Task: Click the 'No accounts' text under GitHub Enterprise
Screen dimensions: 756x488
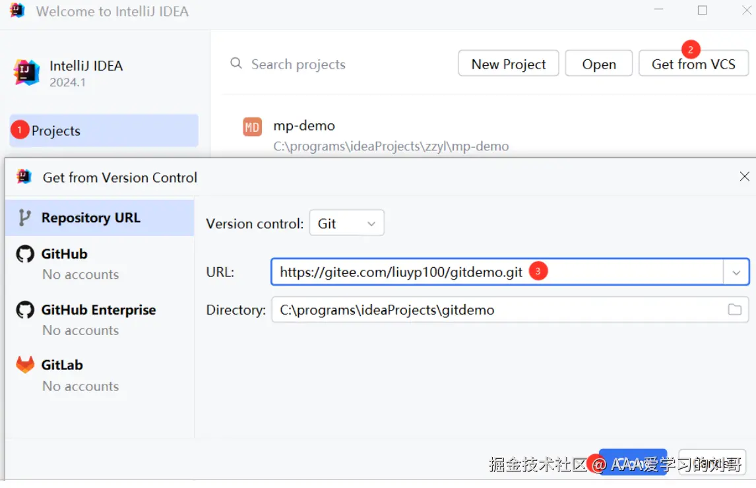Action: click(80, 330)
